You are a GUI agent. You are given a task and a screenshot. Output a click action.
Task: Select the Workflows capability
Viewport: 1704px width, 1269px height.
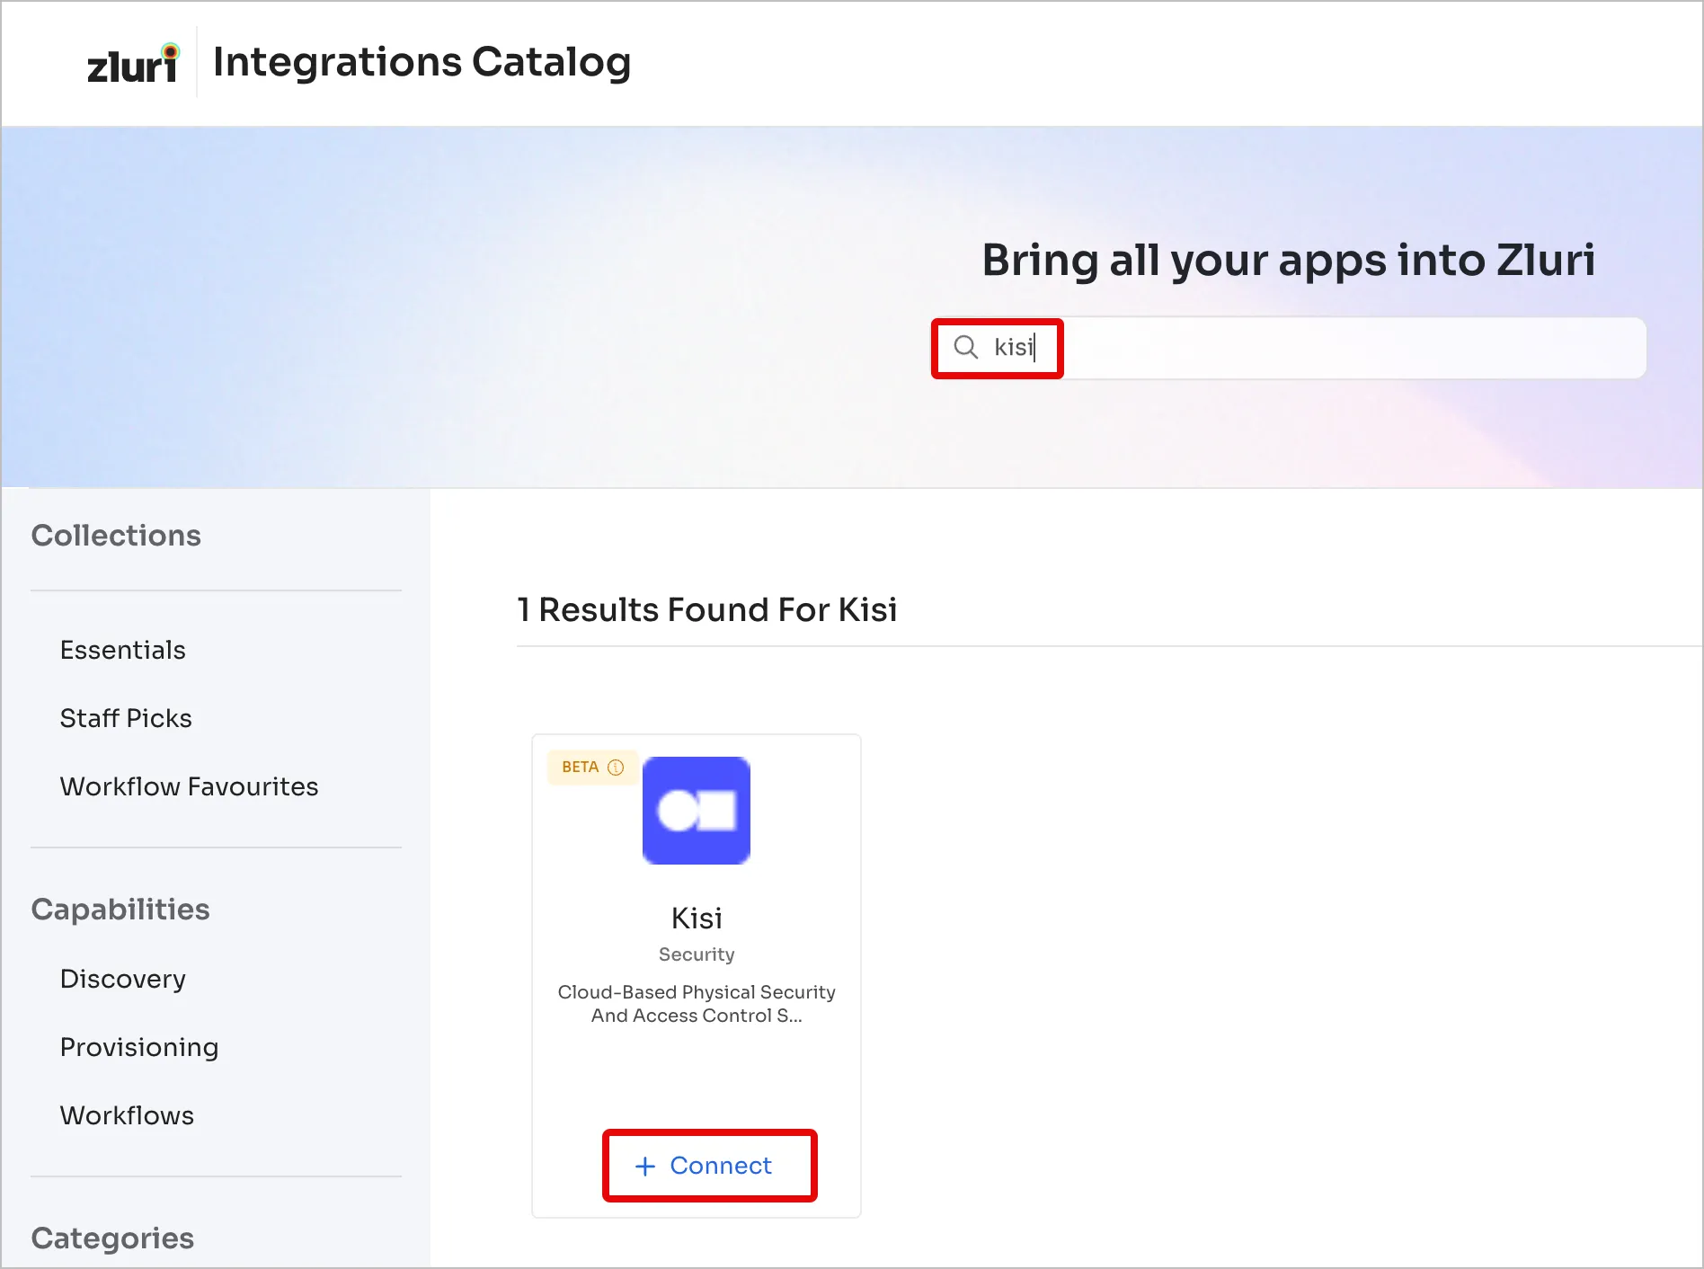(x=127, y=1115)
